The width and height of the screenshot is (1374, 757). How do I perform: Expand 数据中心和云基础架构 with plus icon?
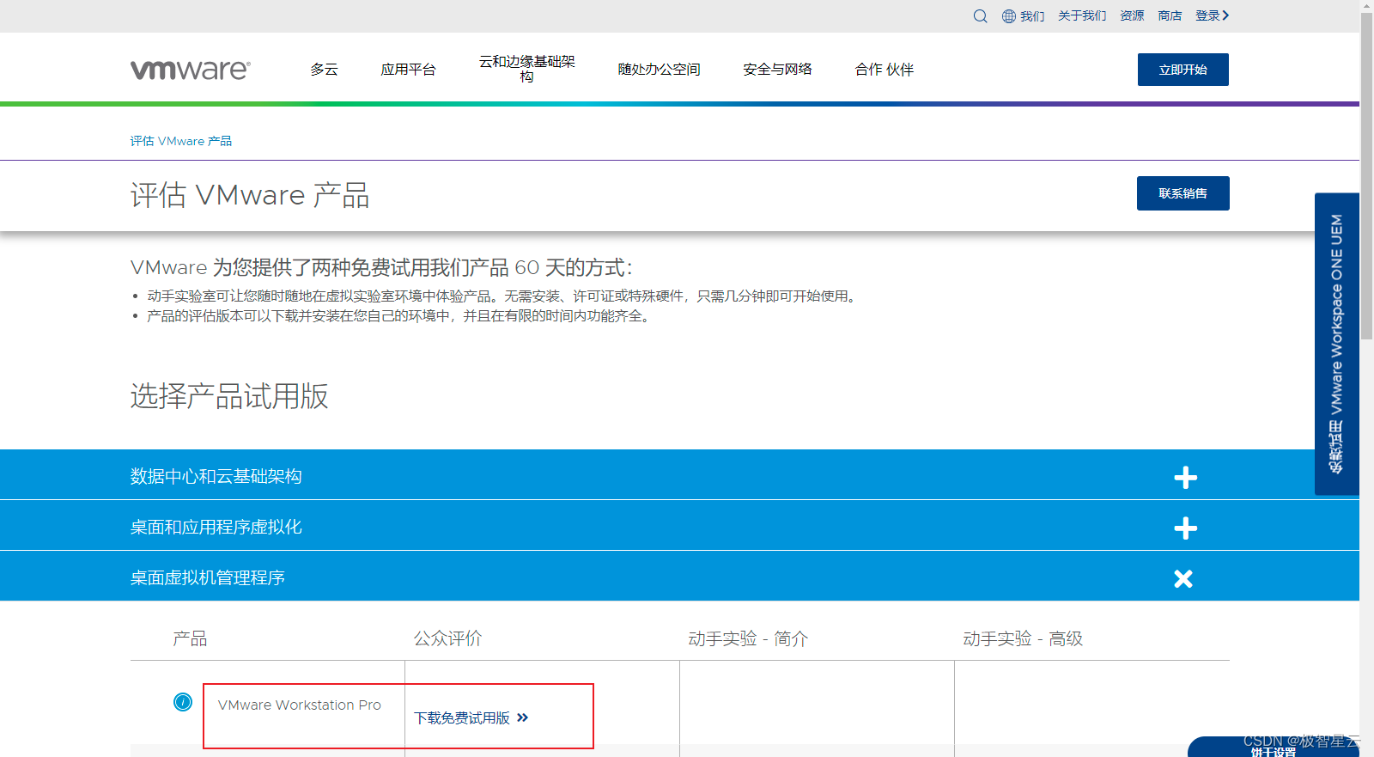click(1185, 478)
